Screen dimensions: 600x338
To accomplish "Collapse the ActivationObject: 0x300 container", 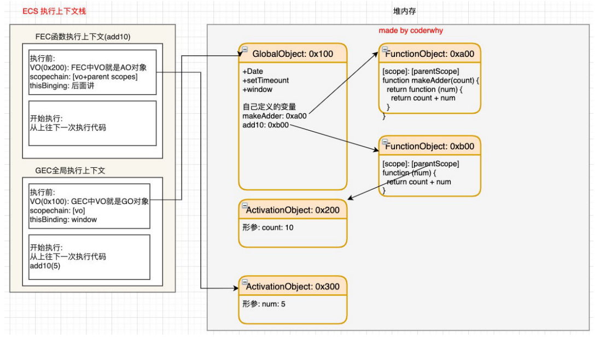I will (x=245, y=282).
